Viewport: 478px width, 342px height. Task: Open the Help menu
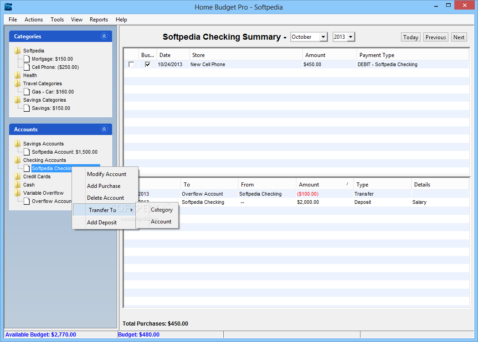tap(121, 20)
